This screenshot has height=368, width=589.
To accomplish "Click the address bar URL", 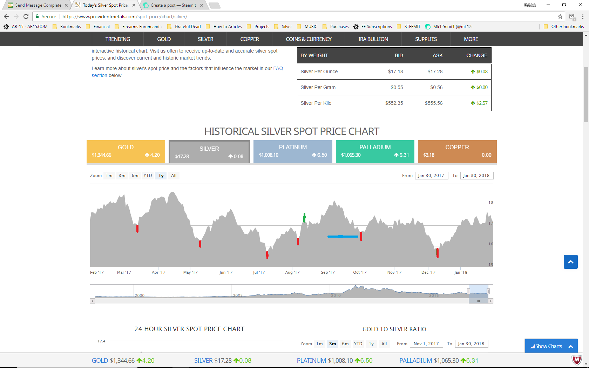I will pyautogui.click(x=125, y=16).
